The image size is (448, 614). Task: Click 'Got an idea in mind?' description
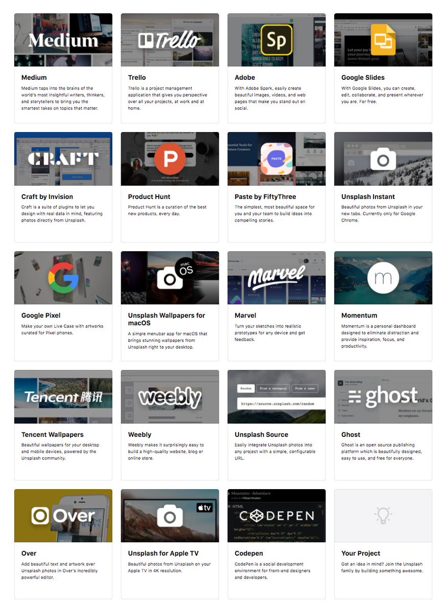point(383,567)
